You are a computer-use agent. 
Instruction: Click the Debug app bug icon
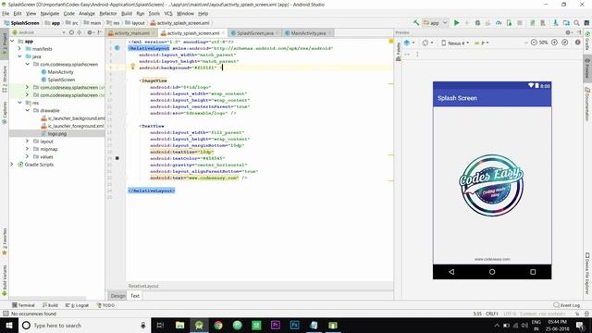click(x=477, y=23)
